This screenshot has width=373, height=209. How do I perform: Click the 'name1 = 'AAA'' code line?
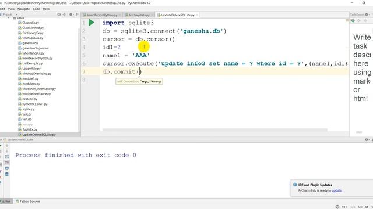(126, 56)
